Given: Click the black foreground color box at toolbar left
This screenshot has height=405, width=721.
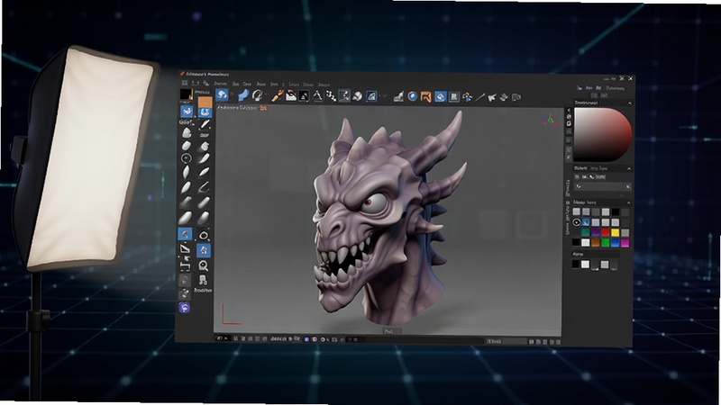Looking at the screenshot, I should pyautogui.click(x=186, y=94).
